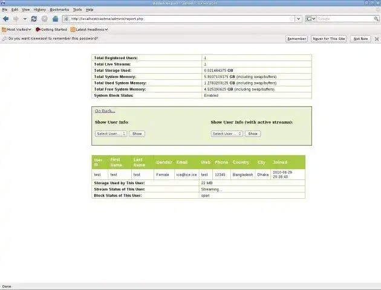Click the Block Status open value

pos(206,196)
